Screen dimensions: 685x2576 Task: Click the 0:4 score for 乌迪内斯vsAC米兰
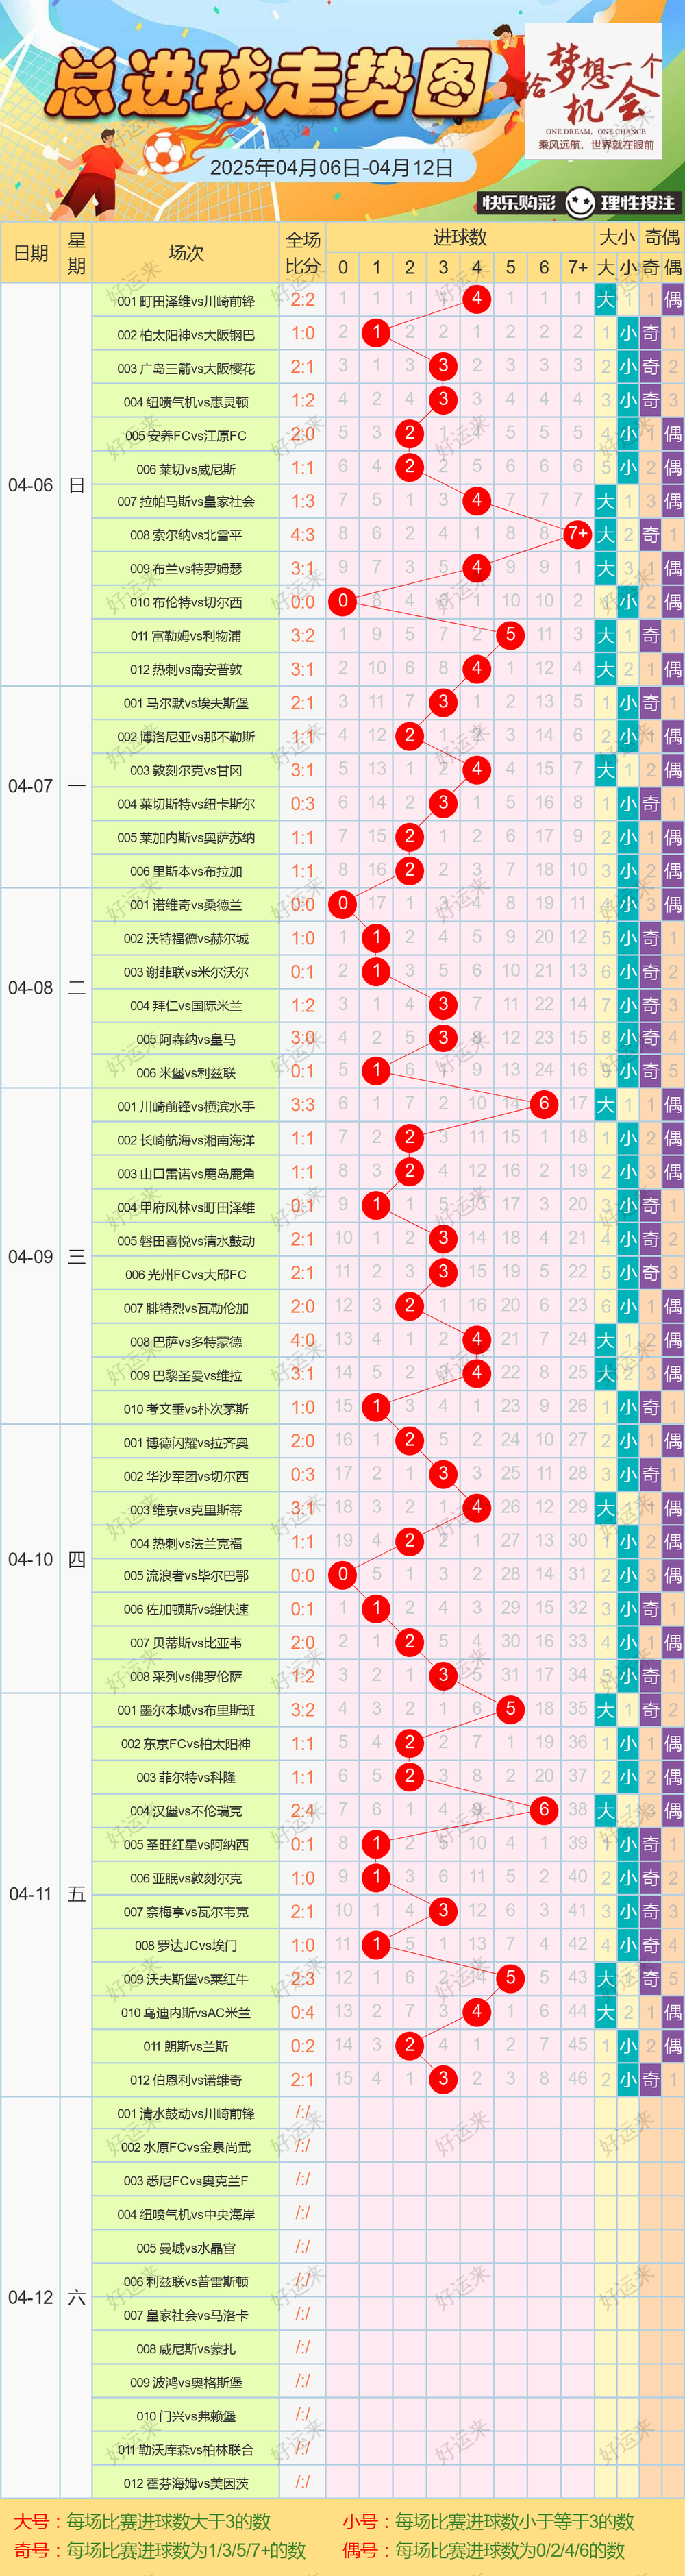coord(303,2011)
